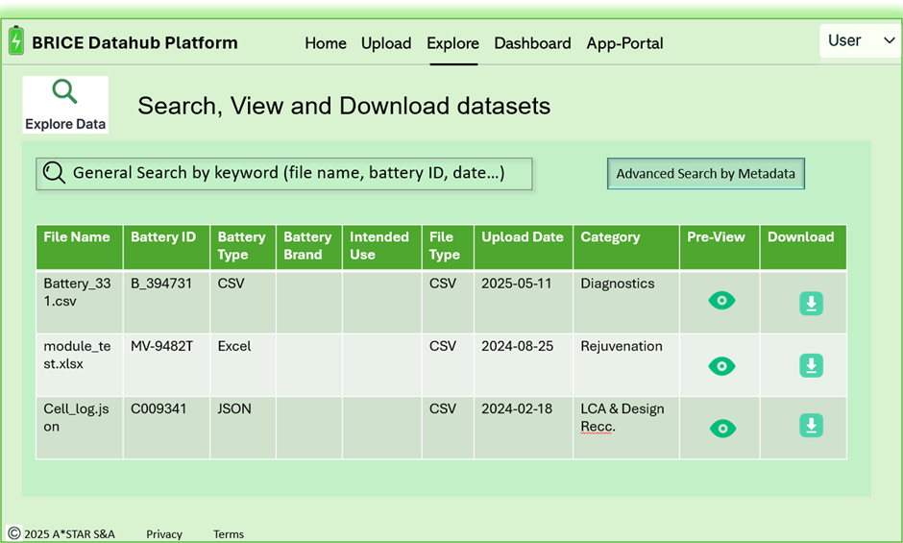Image resolution: width=903 pixels, height=543 pixels.
Task: Click the search magnifier in keyword field
Action: point(54,172)
